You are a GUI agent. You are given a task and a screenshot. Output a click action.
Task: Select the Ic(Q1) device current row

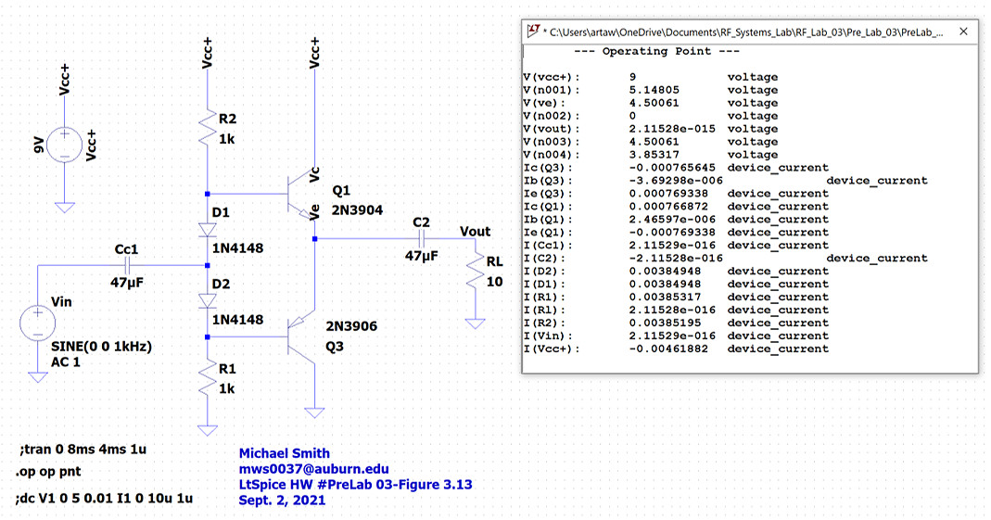[676, 207]
